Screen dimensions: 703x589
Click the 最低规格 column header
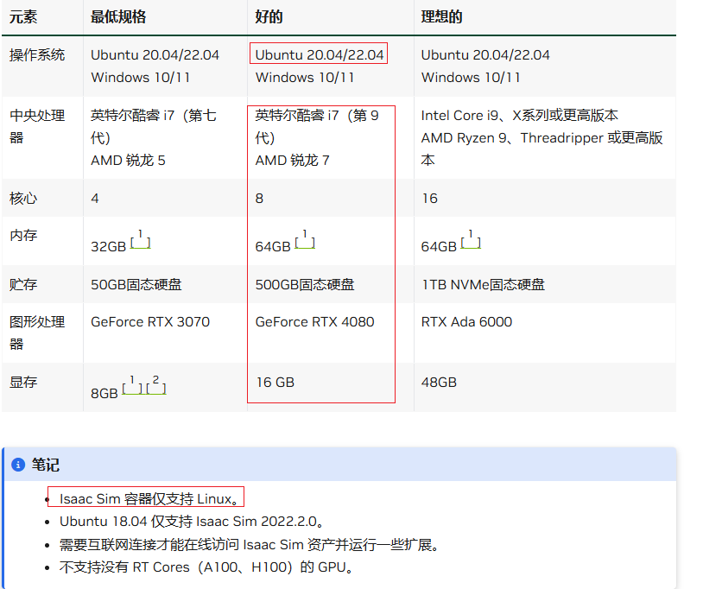click(118, 17)
